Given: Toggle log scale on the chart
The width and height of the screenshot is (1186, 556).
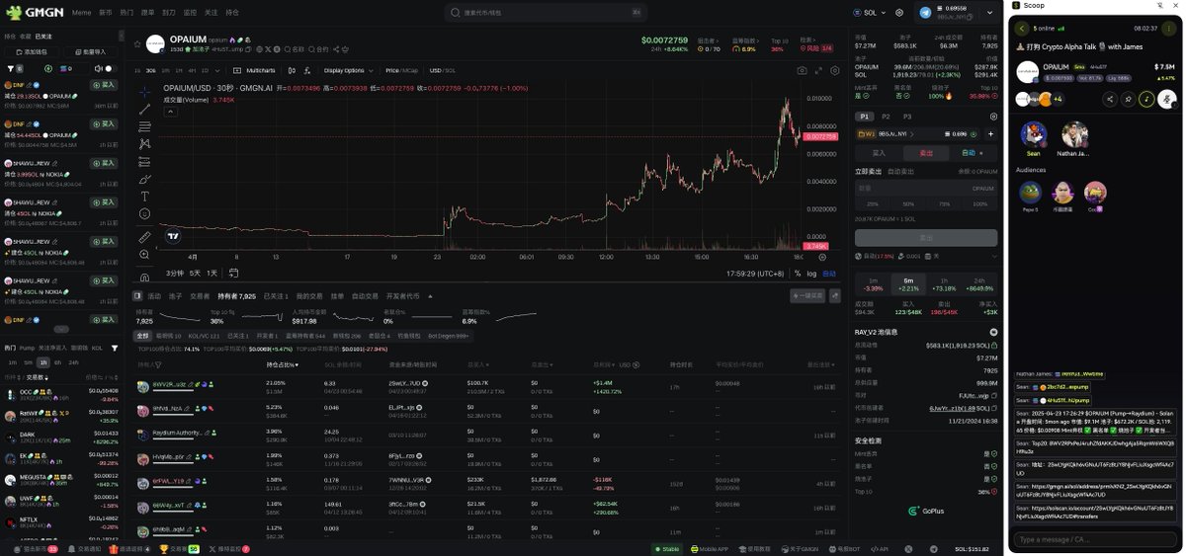Looking at the screenshot, I should 811,274.
